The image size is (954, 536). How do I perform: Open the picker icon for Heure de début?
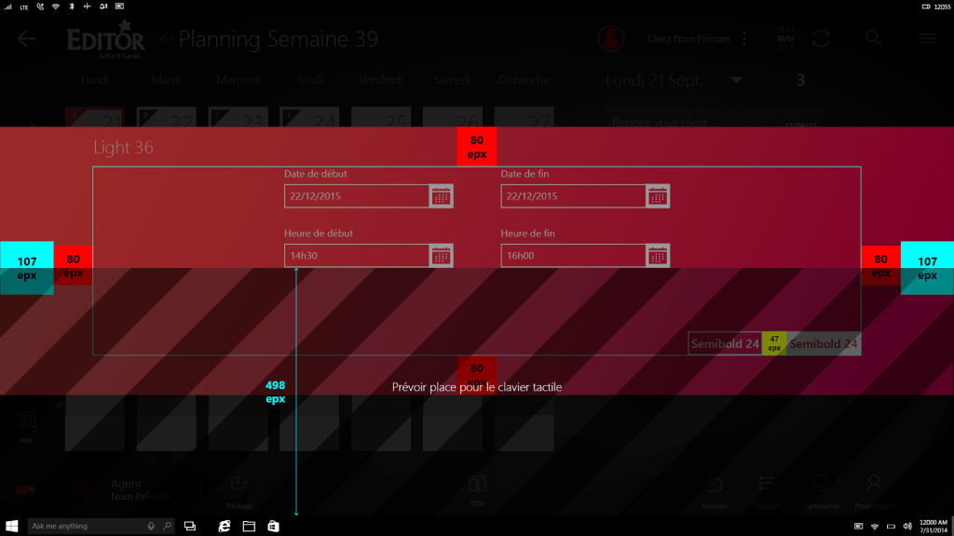[442, 256]
